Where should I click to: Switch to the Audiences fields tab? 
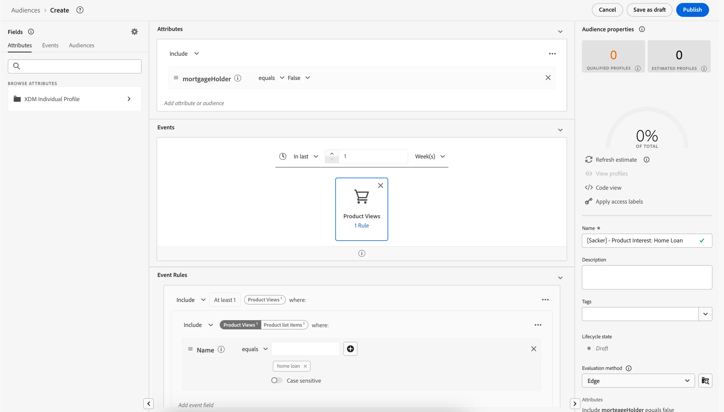coord(81,45)
